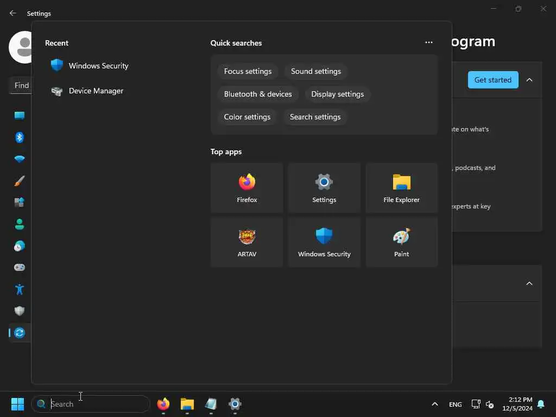Click the Sound settings quick search
The height and width of the screenshot is (417, 556).
315,71
